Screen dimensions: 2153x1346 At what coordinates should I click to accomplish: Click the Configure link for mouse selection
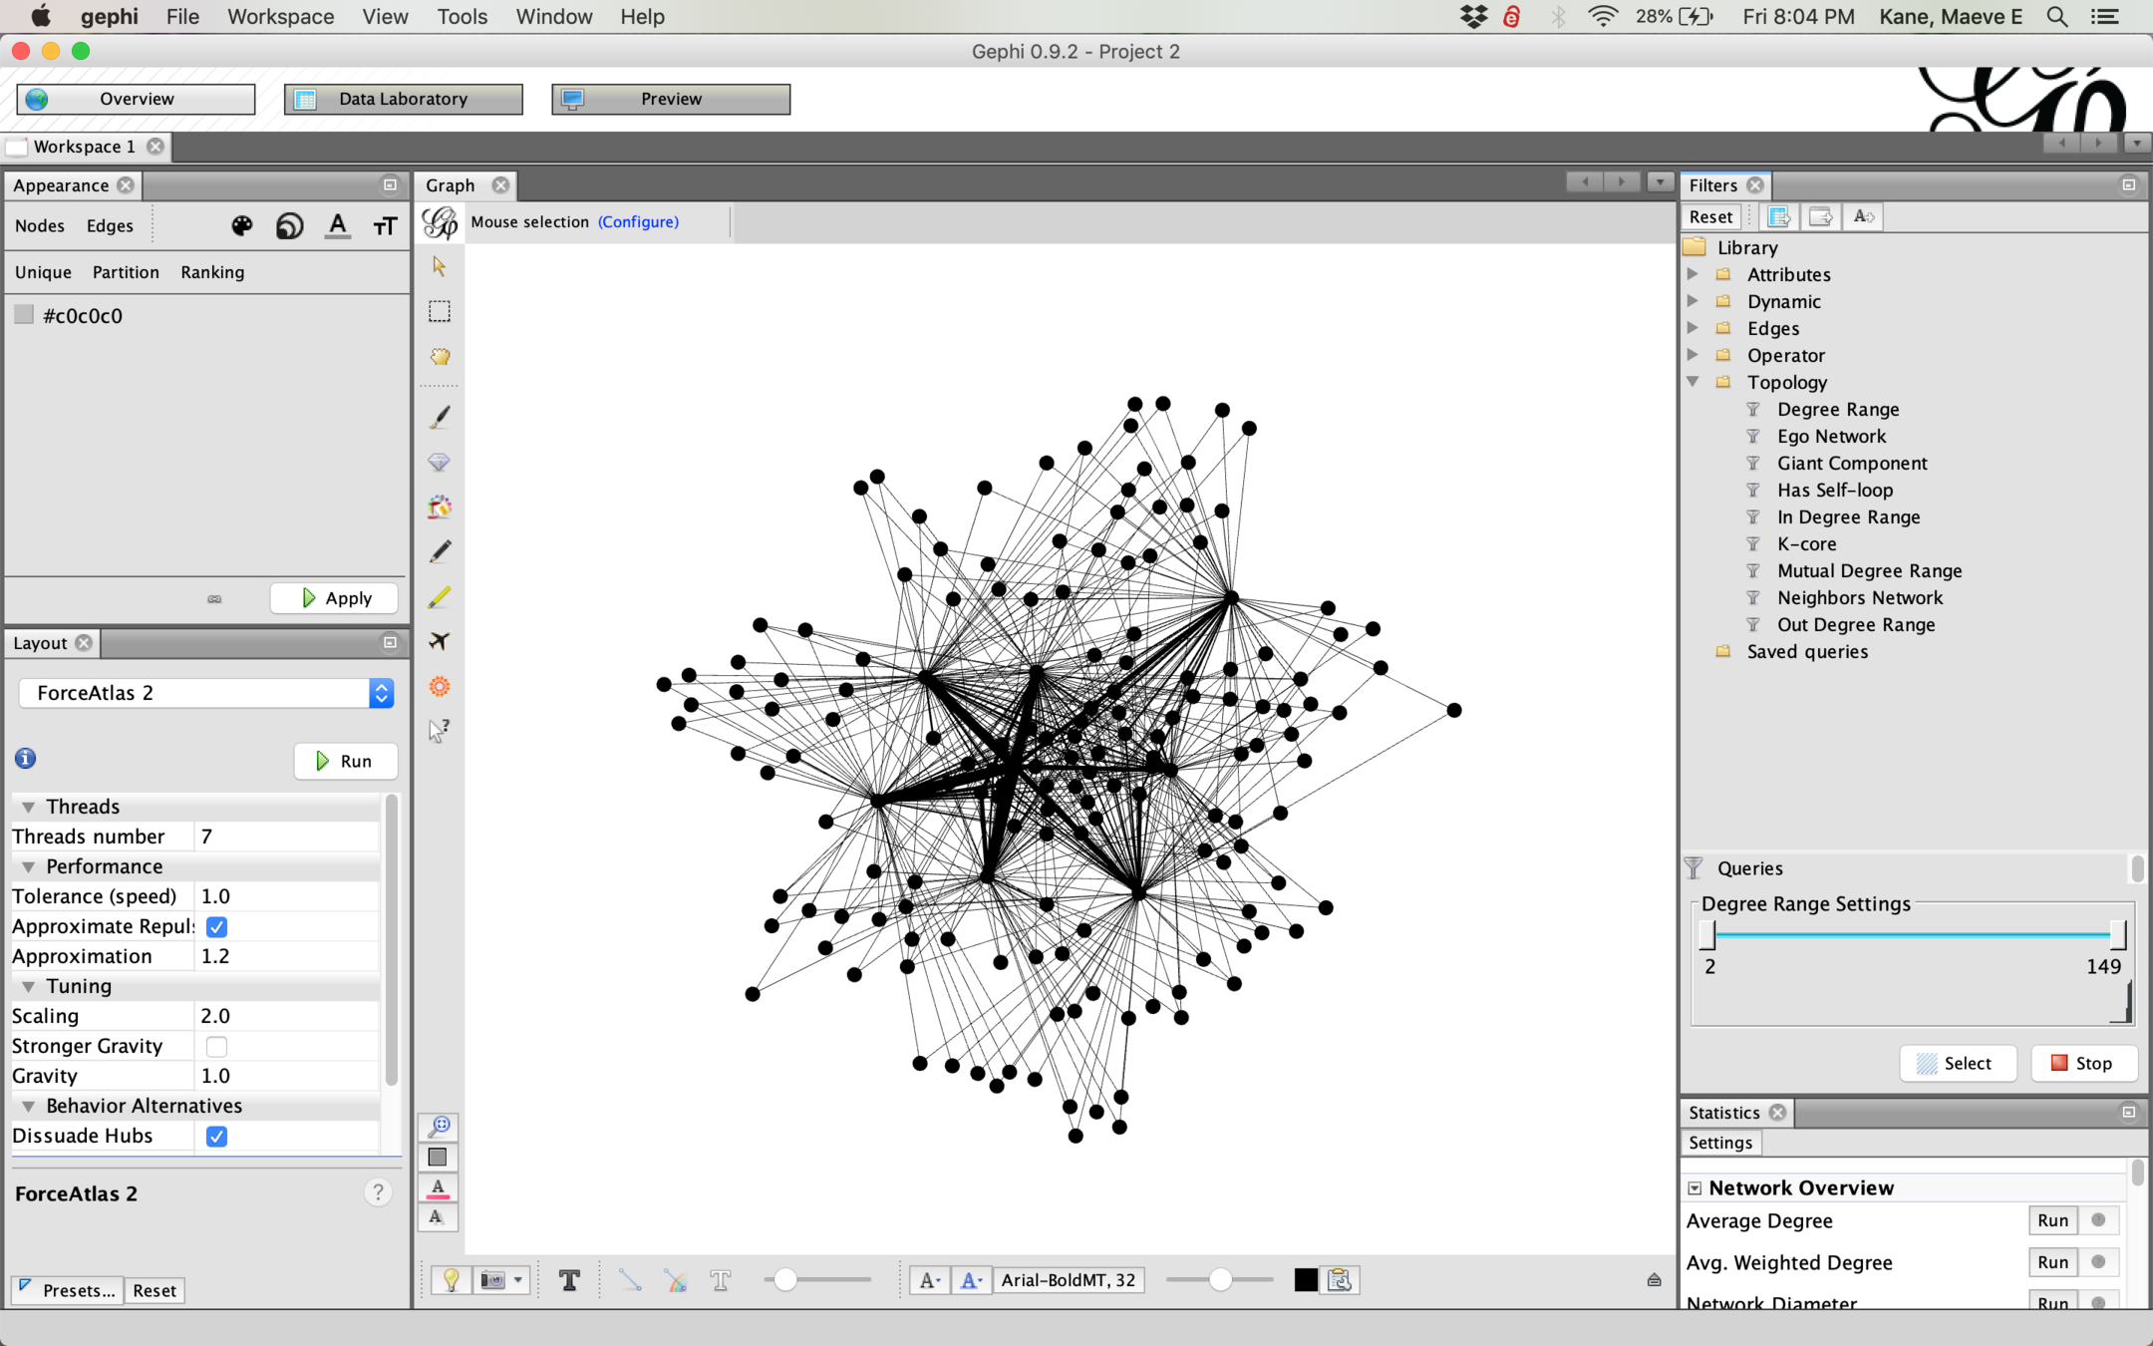tap(638, 221)
